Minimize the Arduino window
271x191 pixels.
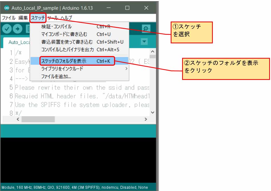coord(109,8)
